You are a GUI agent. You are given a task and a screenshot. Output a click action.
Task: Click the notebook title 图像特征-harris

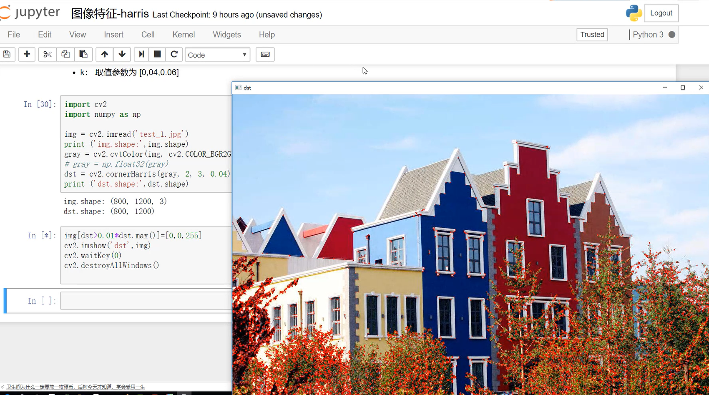(x=110, y=14)
